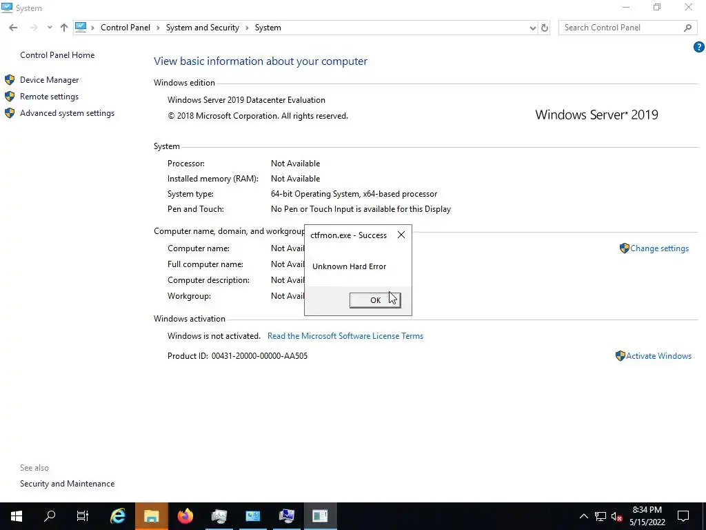This screenshot has width=706, height=530.
Task: Click the forward navigation arrow
Action: click(34, 28)
